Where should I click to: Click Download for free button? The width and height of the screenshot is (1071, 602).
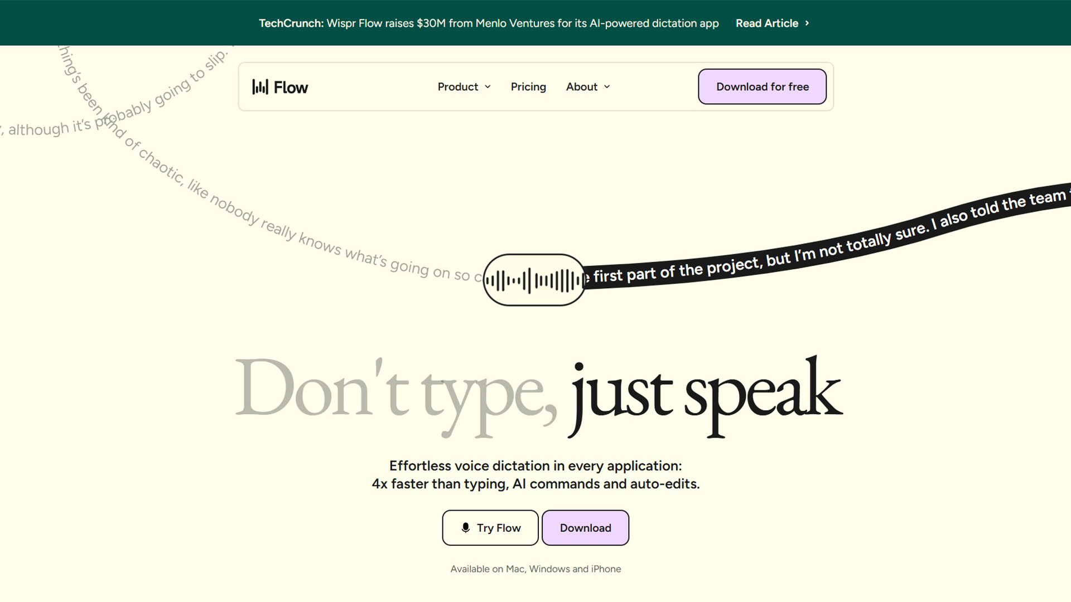[762, 86]
